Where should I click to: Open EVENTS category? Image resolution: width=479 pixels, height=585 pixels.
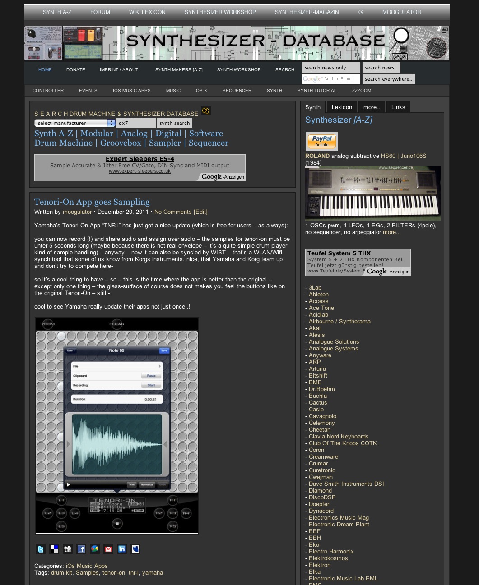click(x=88, y=91)
